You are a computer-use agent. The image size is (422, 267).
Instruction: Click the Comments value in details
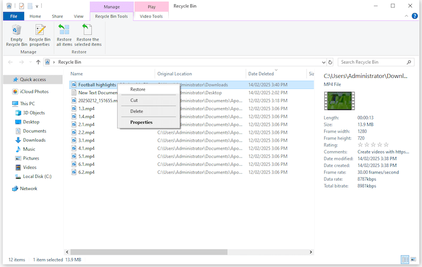coord(383,152)
